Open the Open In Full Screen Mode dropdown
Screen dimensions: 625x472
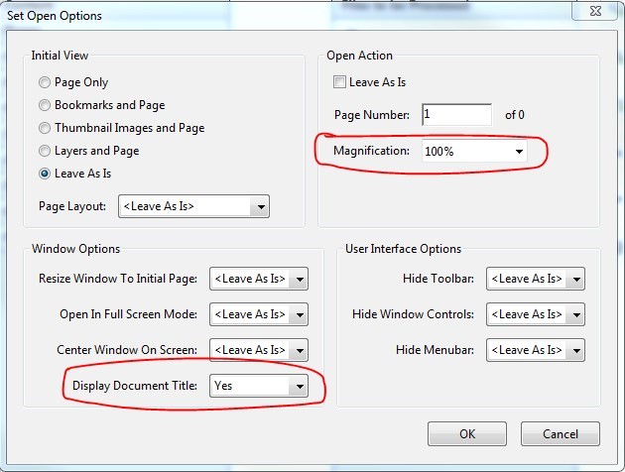[x=259, y=314]
